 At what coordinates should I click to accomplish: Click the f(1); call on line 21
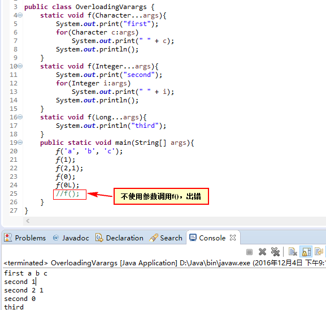coord(66,160)
